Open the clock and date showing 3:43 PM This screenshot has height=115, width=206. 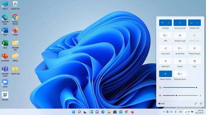200,112
